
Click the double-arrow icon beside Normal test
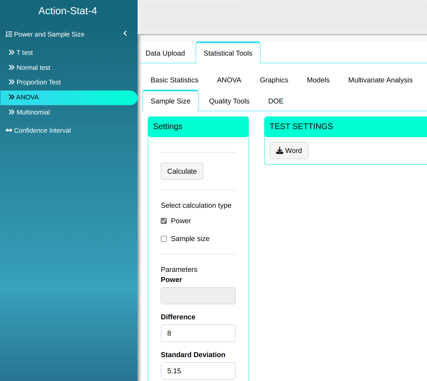11,68
